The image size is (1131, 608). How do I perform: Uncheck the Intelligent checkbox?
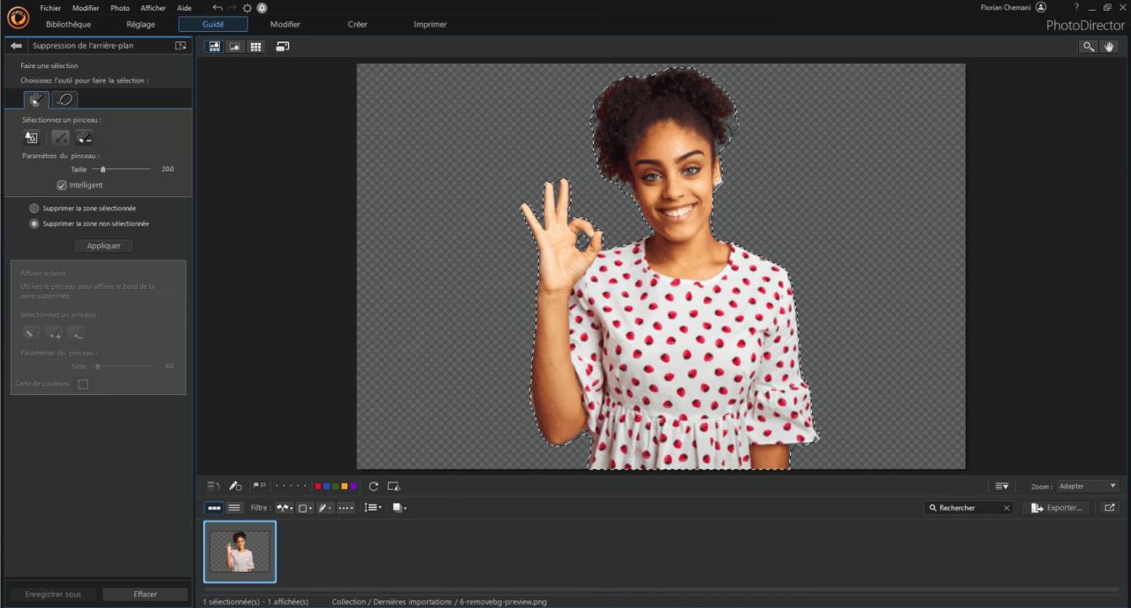click(62, 186)
